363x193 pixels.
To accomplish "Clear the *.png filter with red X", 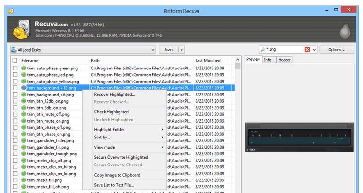I will [x=307, y=50].
